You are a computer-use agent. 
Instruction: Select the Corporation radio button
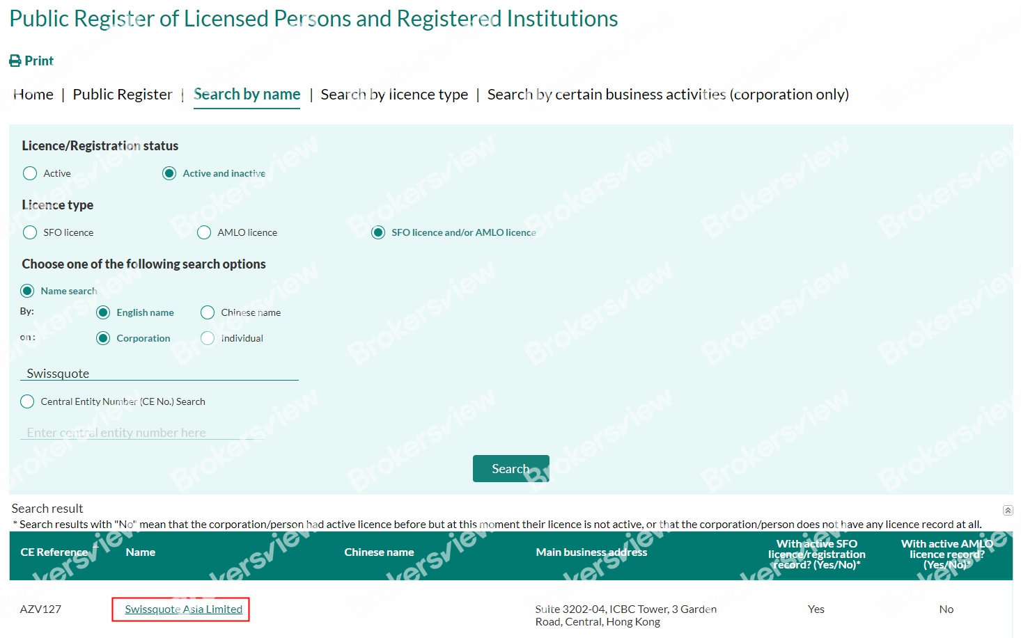point(103,338)
